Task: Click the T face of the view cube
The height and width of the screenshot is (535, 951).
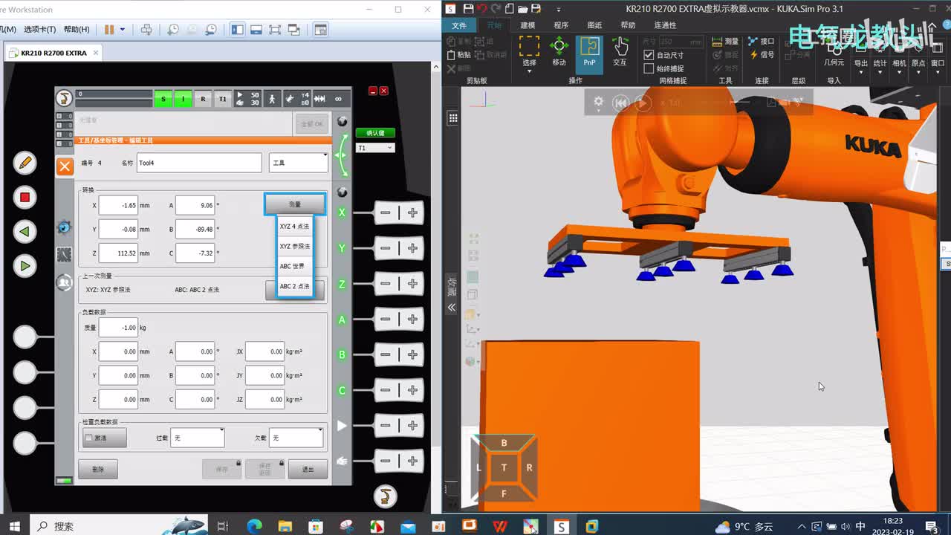Action: tap(504, 467)
